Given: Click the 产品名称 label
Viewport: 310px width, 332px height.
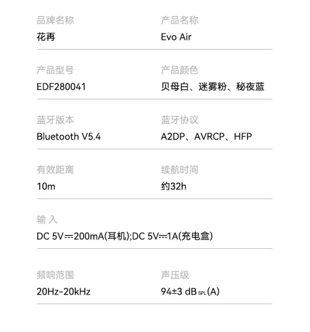Looking at the screenshot, I should 179,20.
